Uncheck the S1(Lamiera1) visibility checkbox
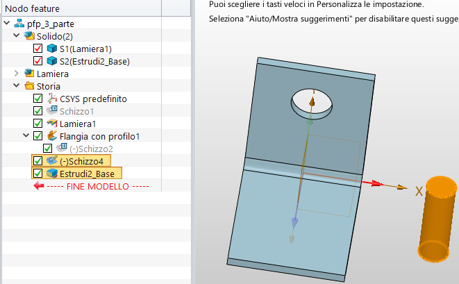This screenshot has width=459, height=284. pyautogui.click(x=37, y=49)
